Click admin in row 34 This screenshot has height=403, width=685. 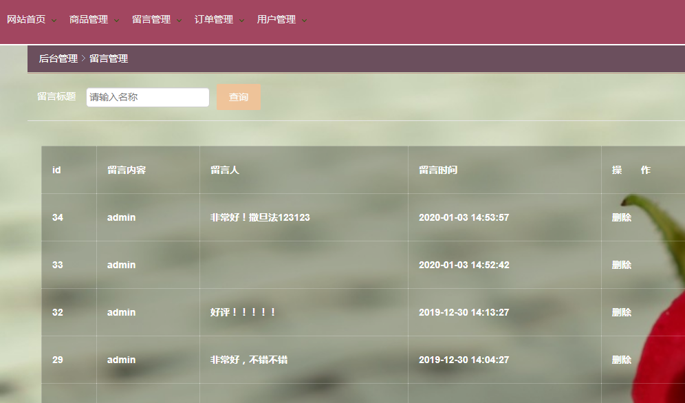pyautogui.click(x=122, y=217)
